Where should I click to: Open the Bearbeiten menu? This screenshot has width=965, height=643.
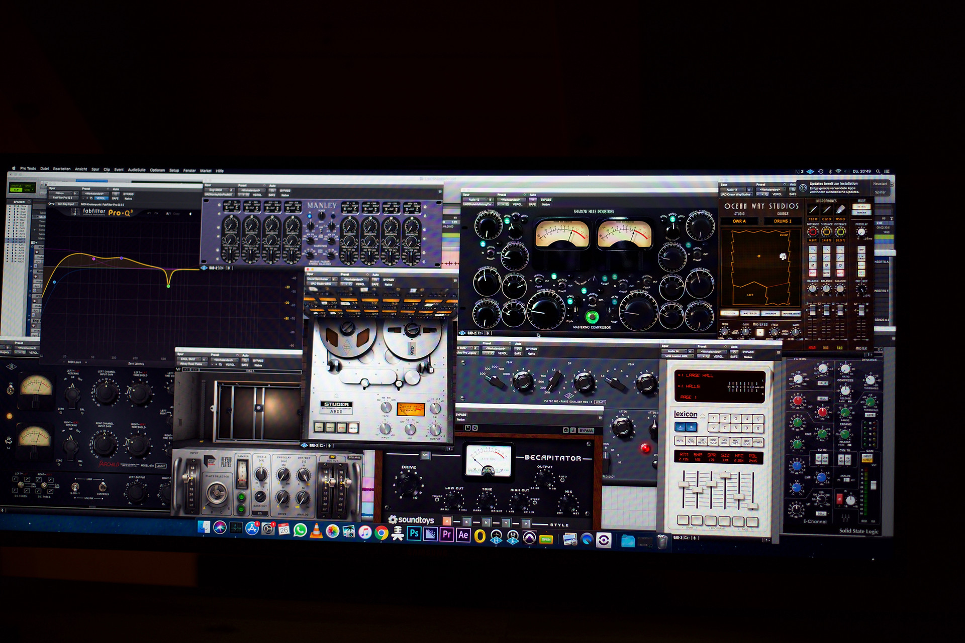tap(62, 169)
